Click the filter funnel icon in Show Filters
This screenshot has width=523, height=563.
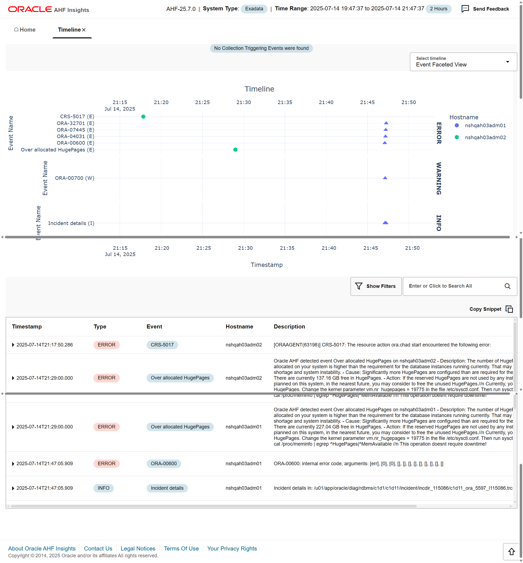358,286
